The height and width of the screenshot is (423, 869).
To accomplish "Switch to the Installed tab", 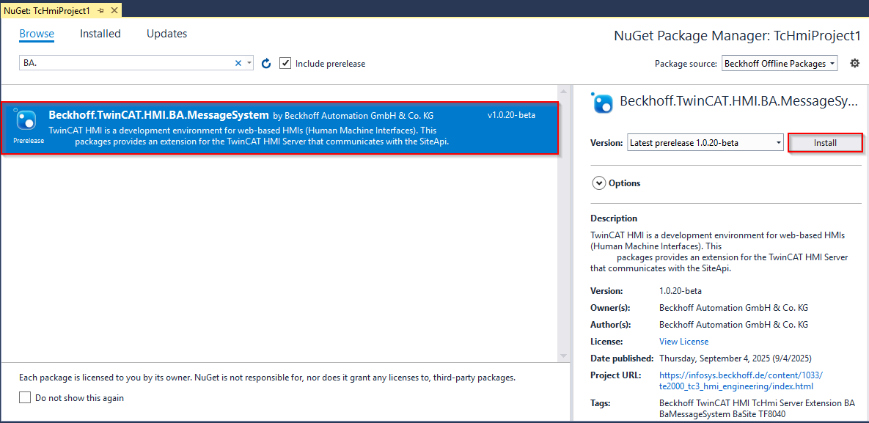I will [100, 34].
